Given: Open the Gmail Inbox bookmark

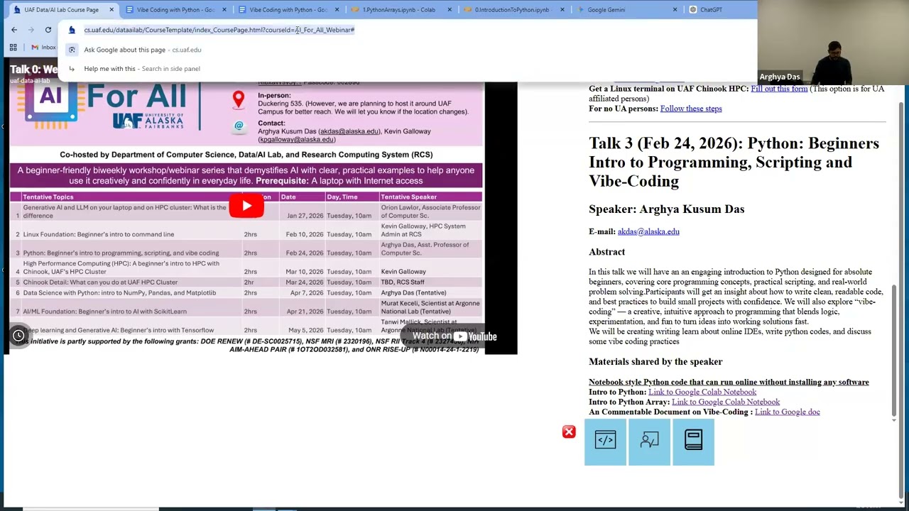Looking at the screenshot, I should pos(43,48).
